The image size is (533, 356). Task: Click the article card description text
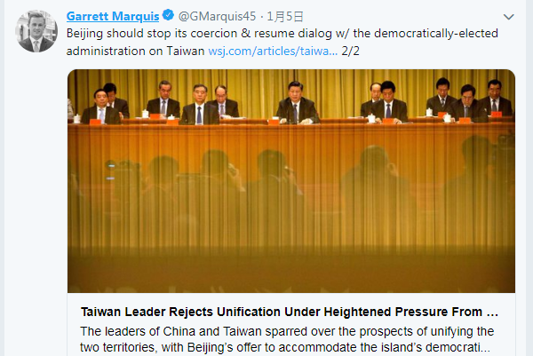coord(284,339)
